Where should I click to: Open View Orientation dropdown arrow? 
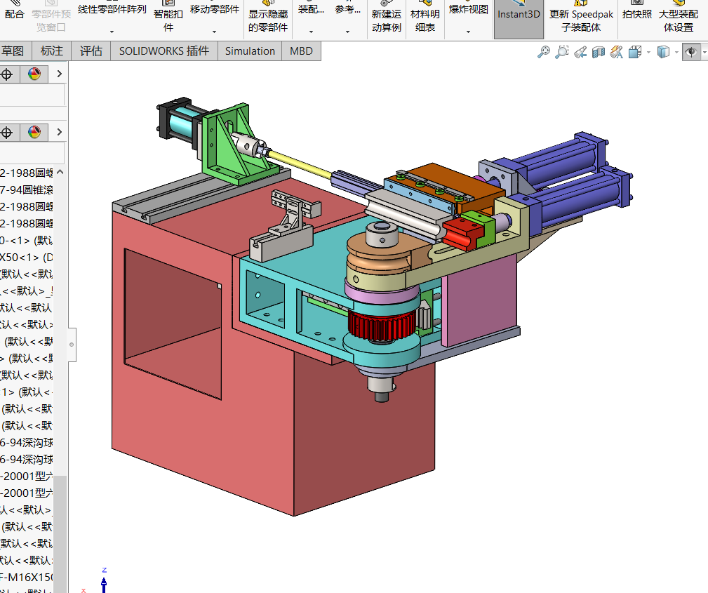648,53
